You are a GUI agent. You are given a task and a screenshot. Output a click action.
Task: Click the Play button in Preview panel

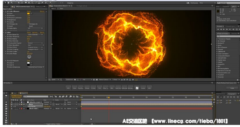(x=224, y=29)
